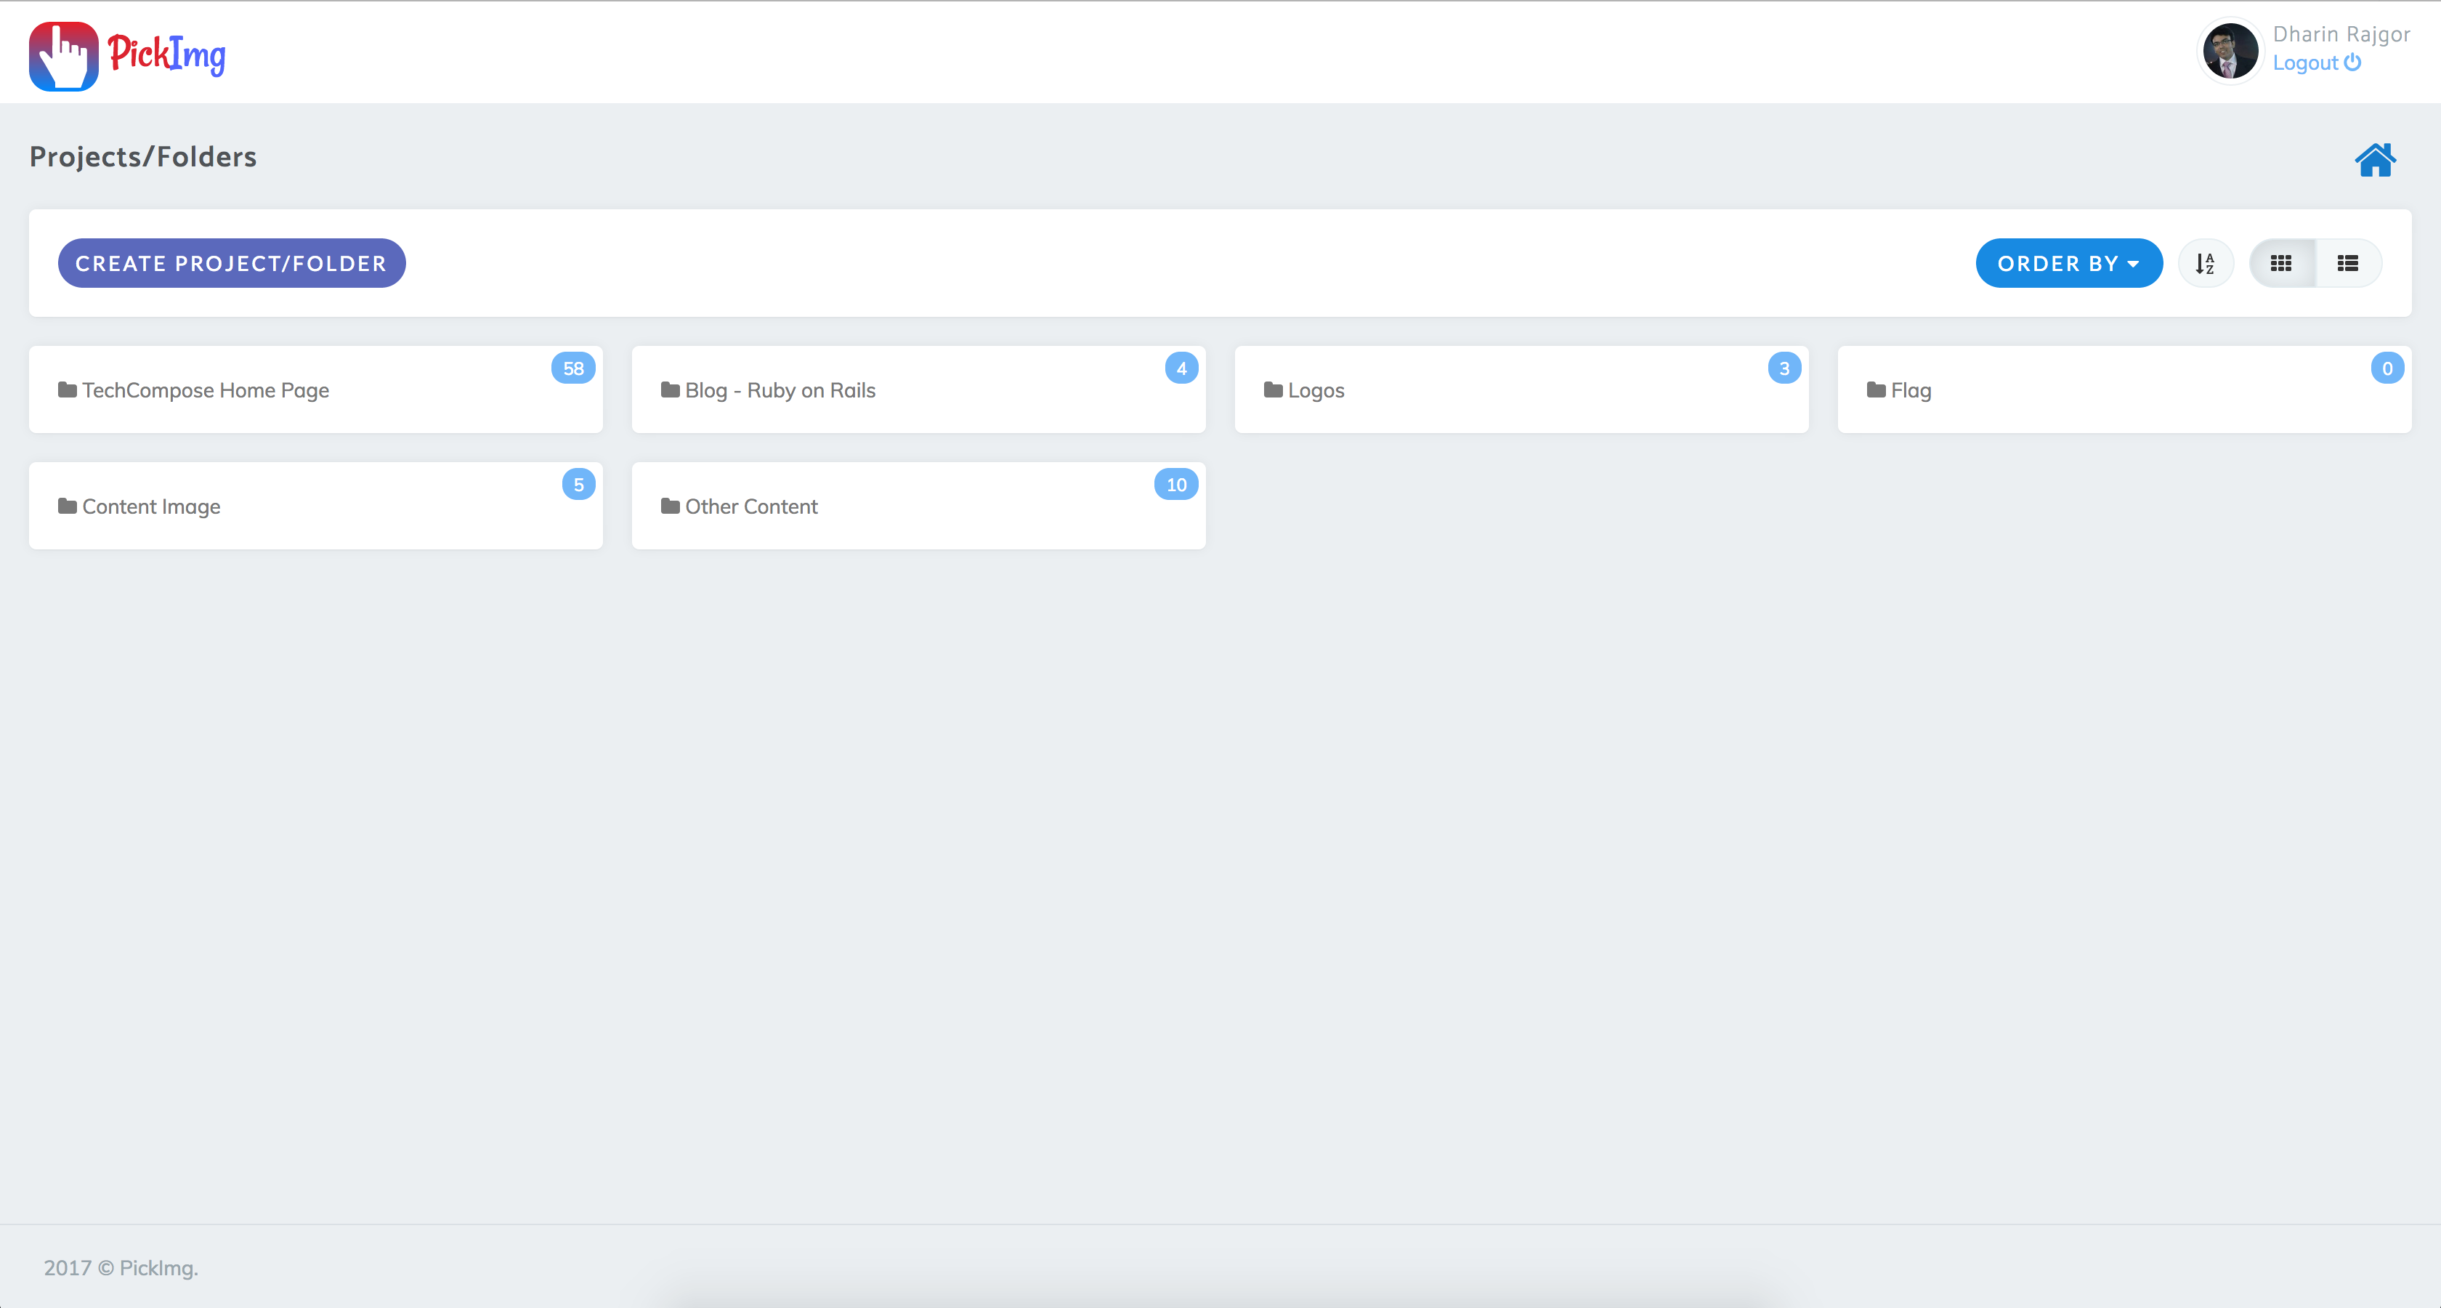The height and width of the screenshot is (1308, 2441).
Task: Click the 10 count badge
Action: pyautogui.click(x=1176, y=485)
